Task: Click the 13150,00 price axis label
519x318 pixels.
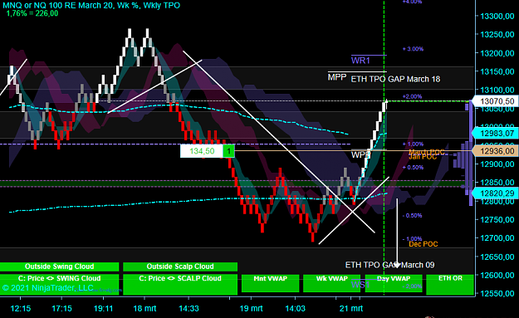Action: tap(497, 71)
